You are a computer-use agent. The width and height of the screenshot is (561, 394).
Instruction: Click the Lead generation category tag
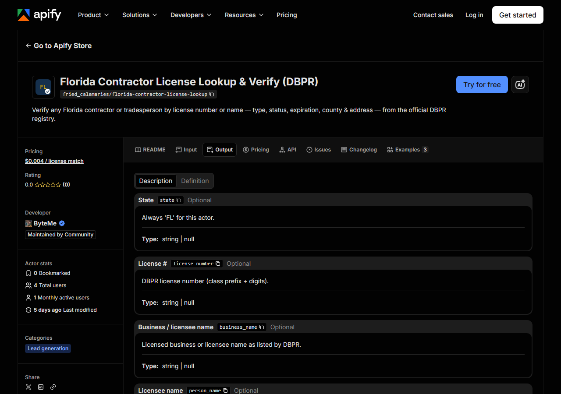(x=48, y=348)
